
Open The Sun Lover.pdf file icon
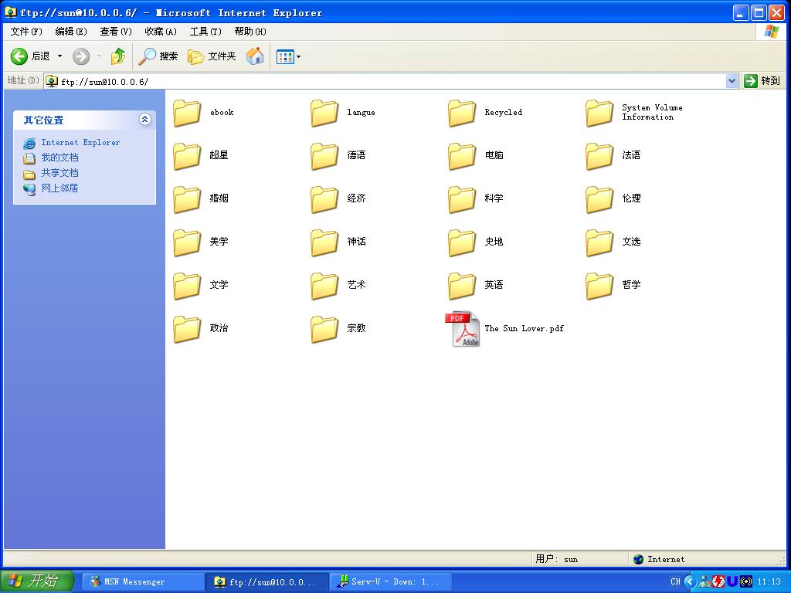click(466, 329)
